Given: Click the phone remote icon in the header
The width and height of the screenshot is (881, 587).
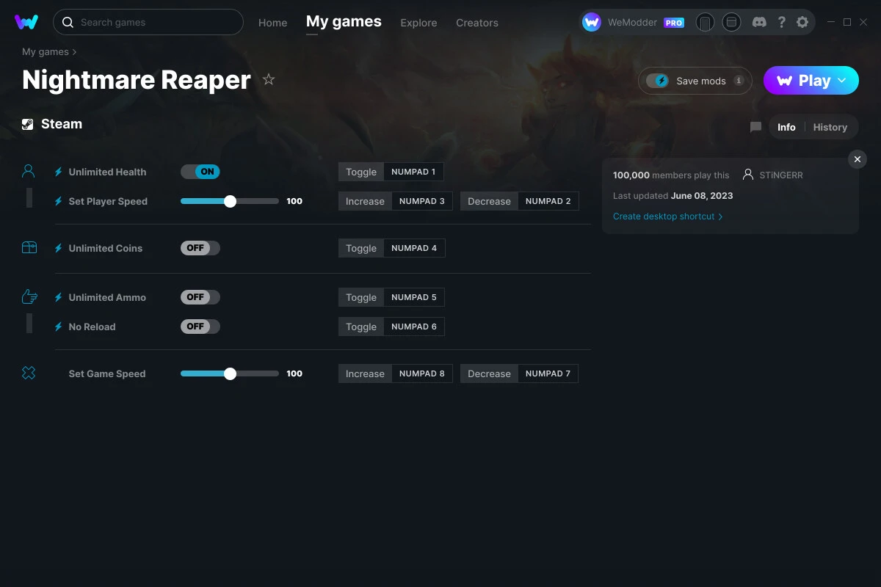Looking at the screenshot, I should (x=705, y=22).
